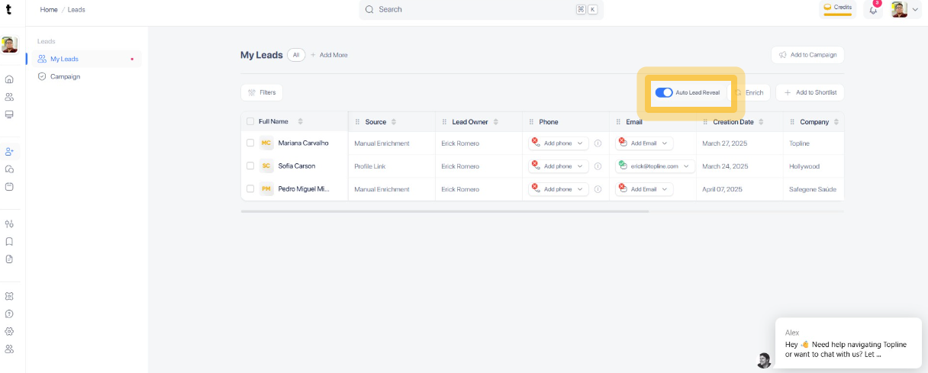Open the document icon in left sidebar

click(x=9, y=259)
